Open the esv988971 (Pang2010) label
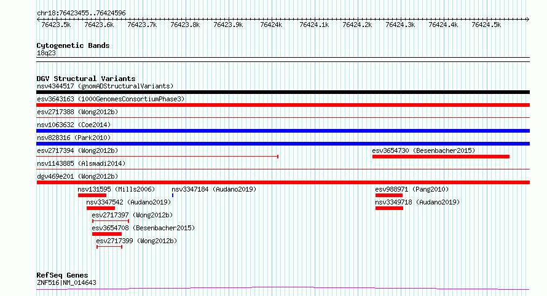 coord(412,189)
